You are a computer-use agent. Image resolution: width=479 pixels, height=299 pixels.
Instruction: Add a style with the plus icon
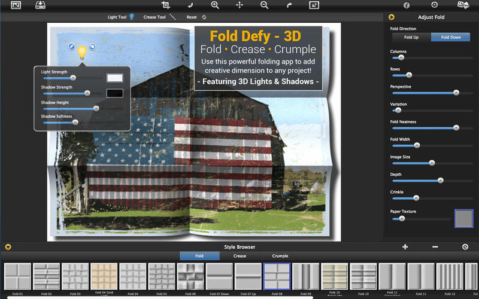(405, 247)
